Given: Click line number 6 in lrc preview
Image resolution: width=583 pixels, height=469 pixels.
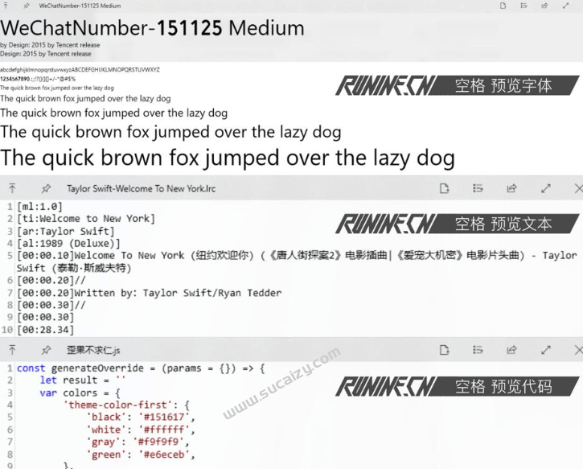Looking at the screenshot, I should coord(10,281).
